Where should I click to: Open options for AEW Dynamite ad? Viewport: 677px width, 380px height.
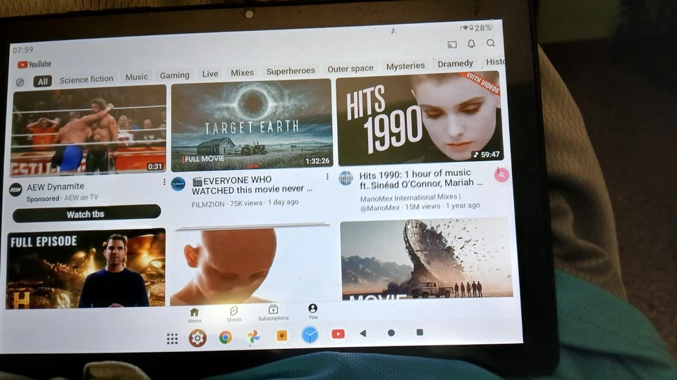coord(164,182)
